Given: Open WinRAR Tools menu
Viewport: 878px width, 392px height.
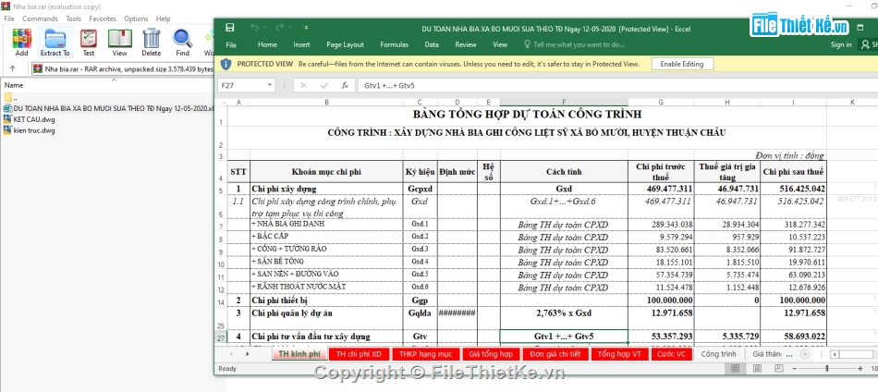Looking at the screenshot, I should pos(73,18).
